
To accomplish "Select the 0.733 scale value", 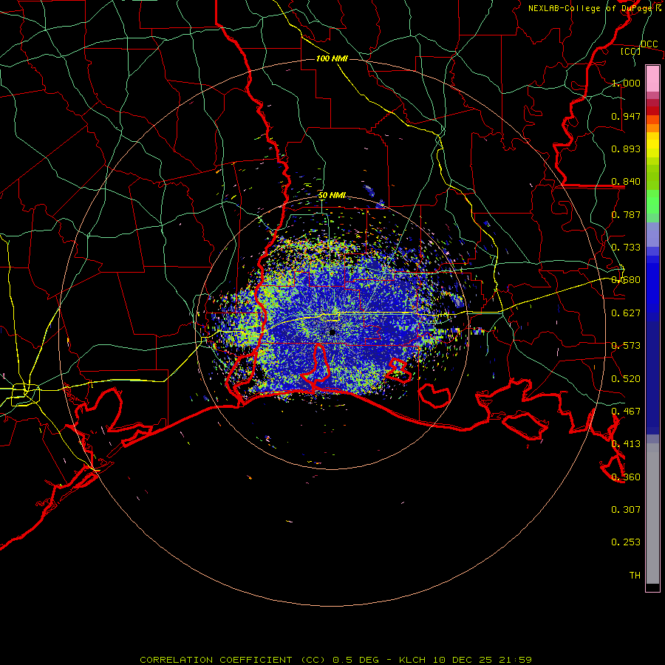I will tap(626, 248).
